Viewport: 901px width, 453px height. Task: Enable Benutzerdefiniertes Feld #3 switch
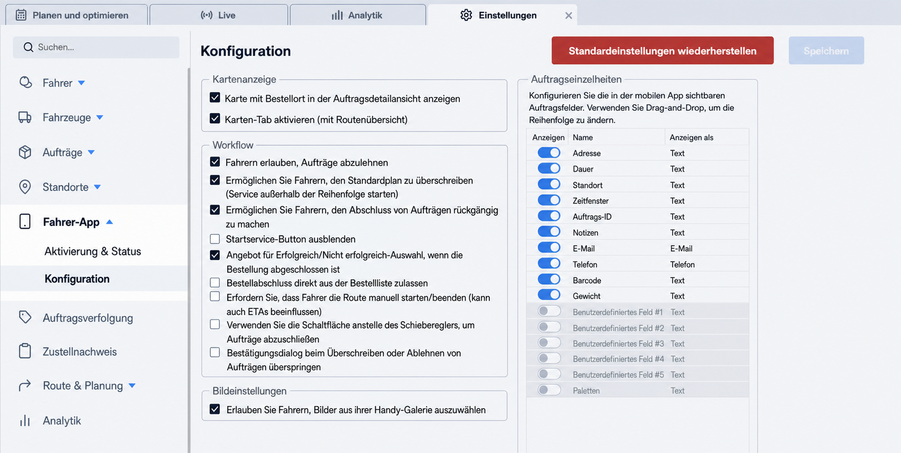coord(549,343)
